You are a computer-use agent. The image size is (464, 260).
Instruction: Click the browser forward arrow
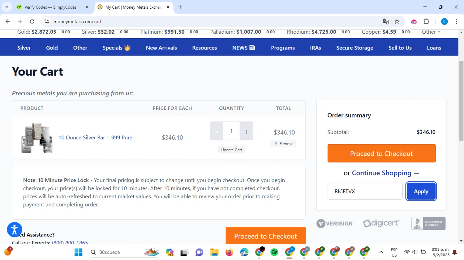click(20, 22)
